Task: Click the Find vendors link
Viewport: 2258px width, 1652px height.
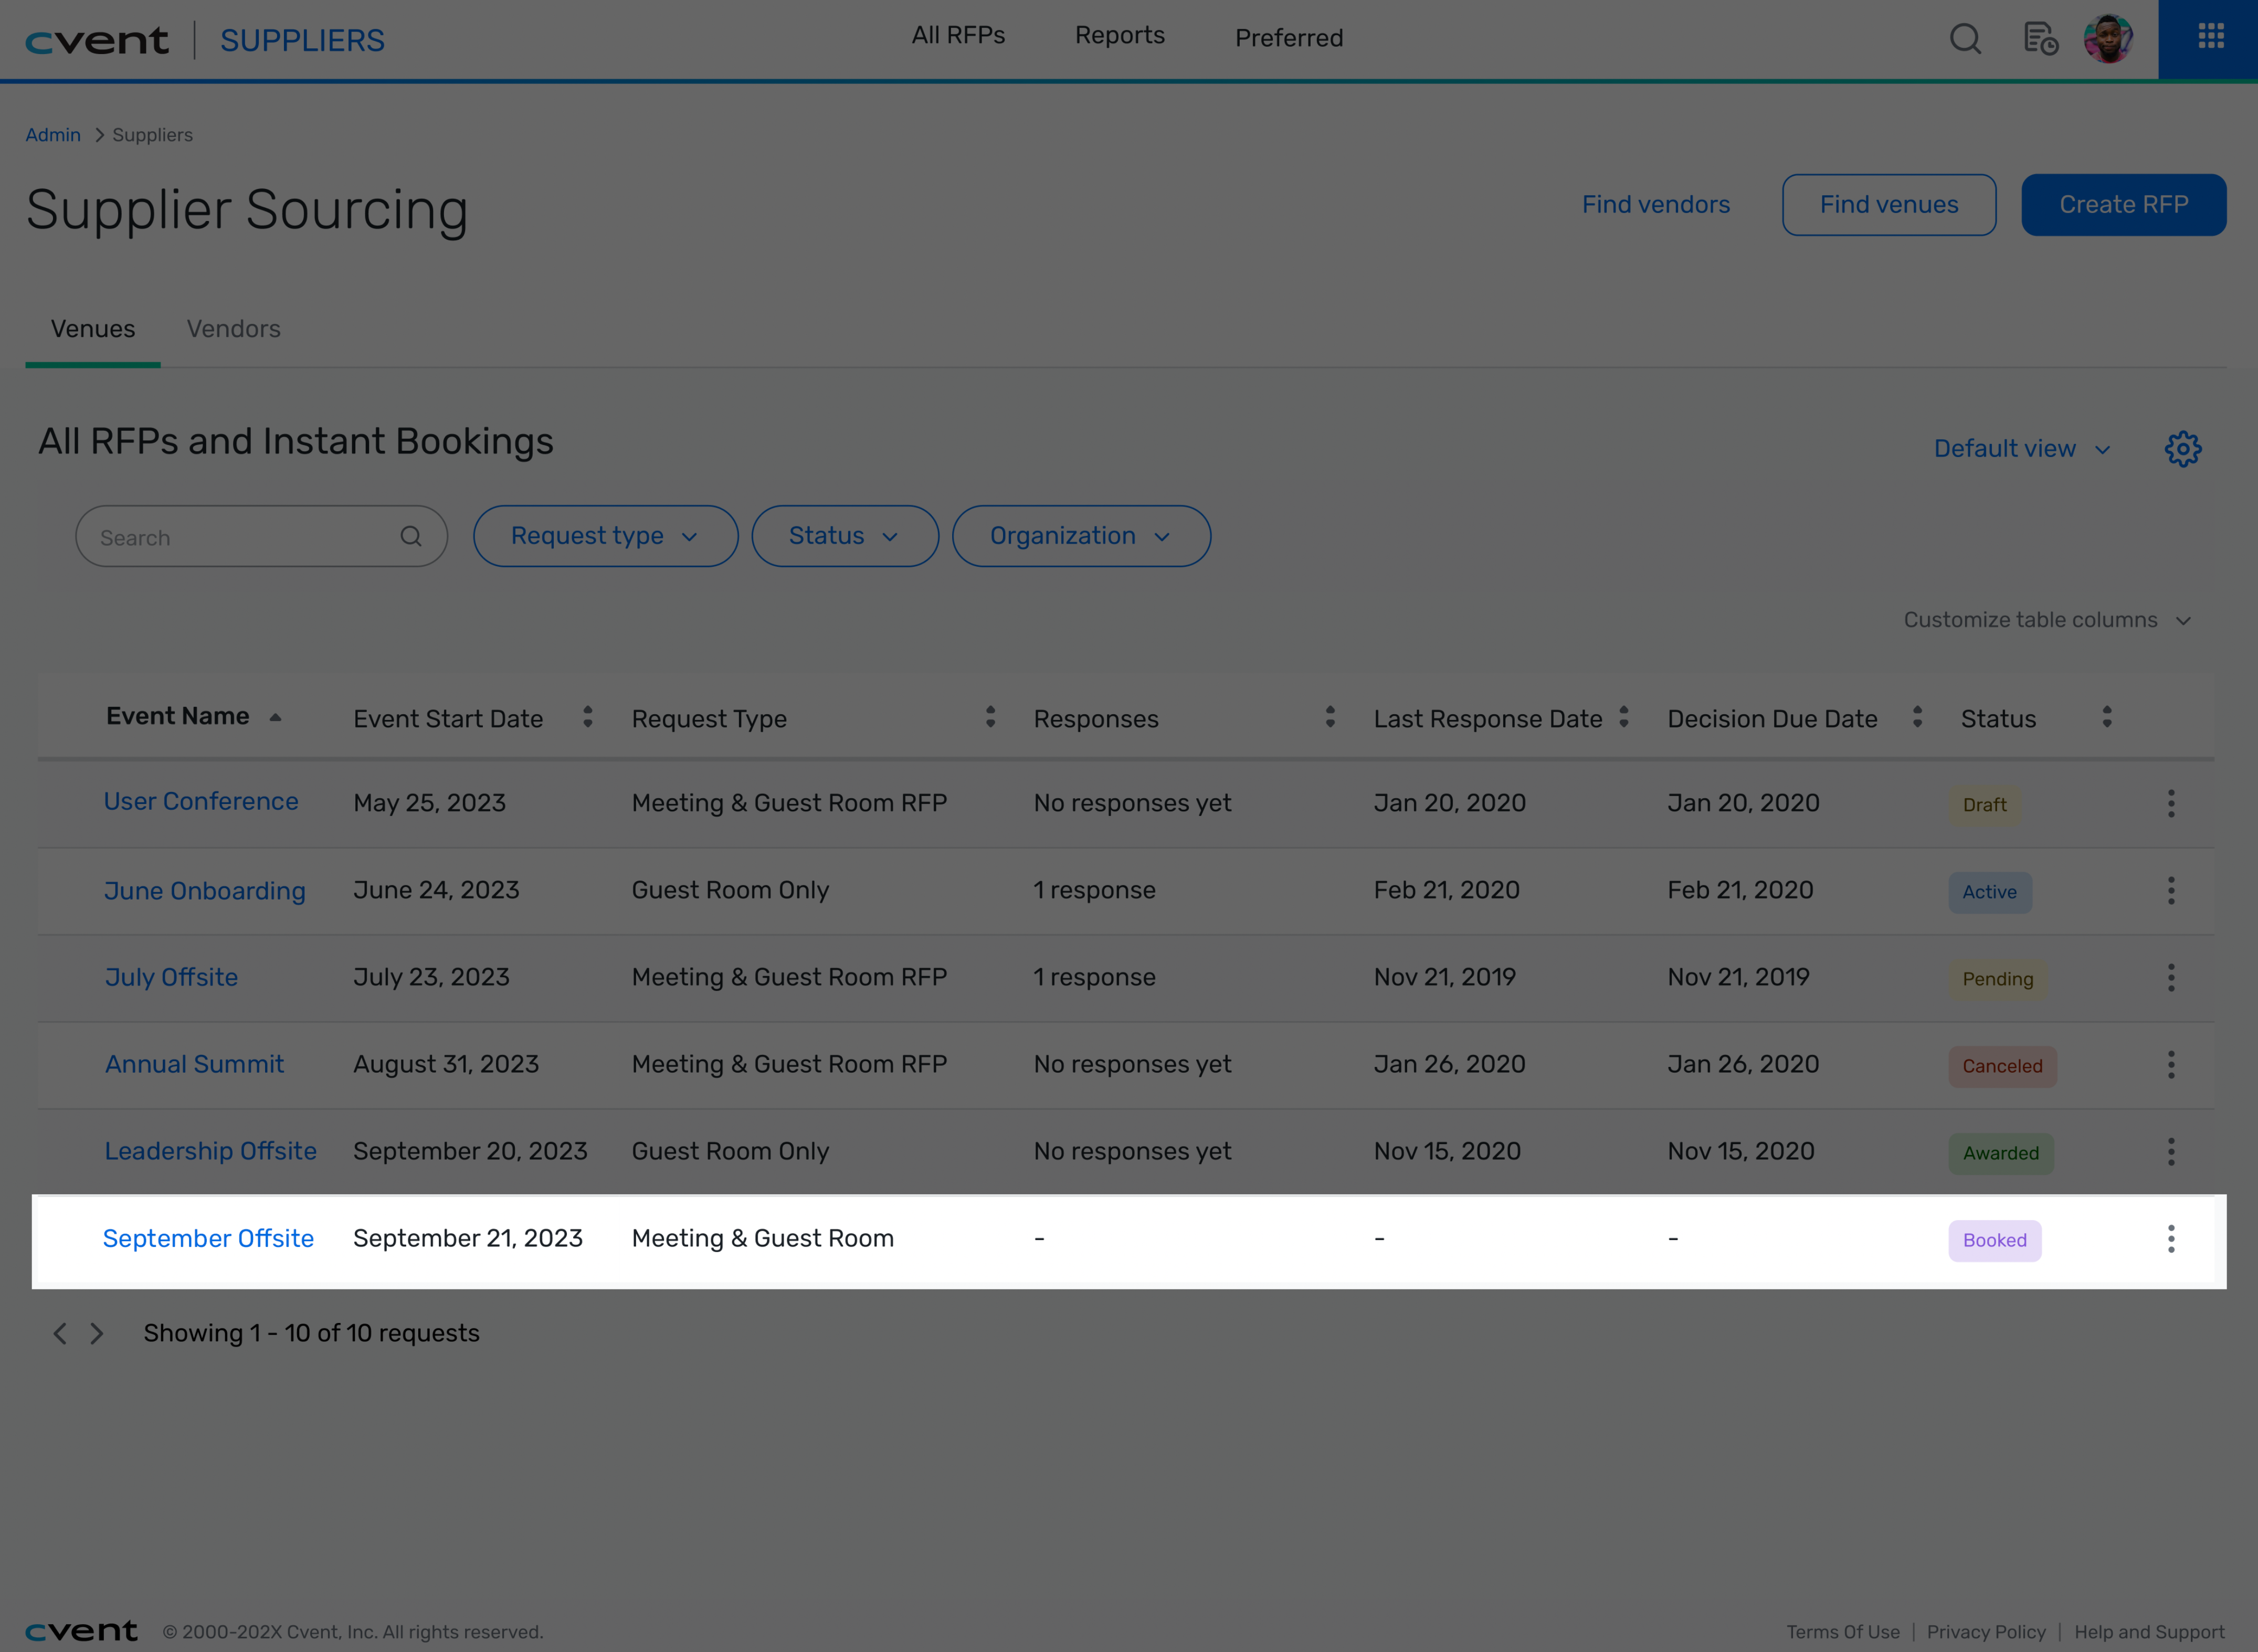Action: coord(1656,205)
